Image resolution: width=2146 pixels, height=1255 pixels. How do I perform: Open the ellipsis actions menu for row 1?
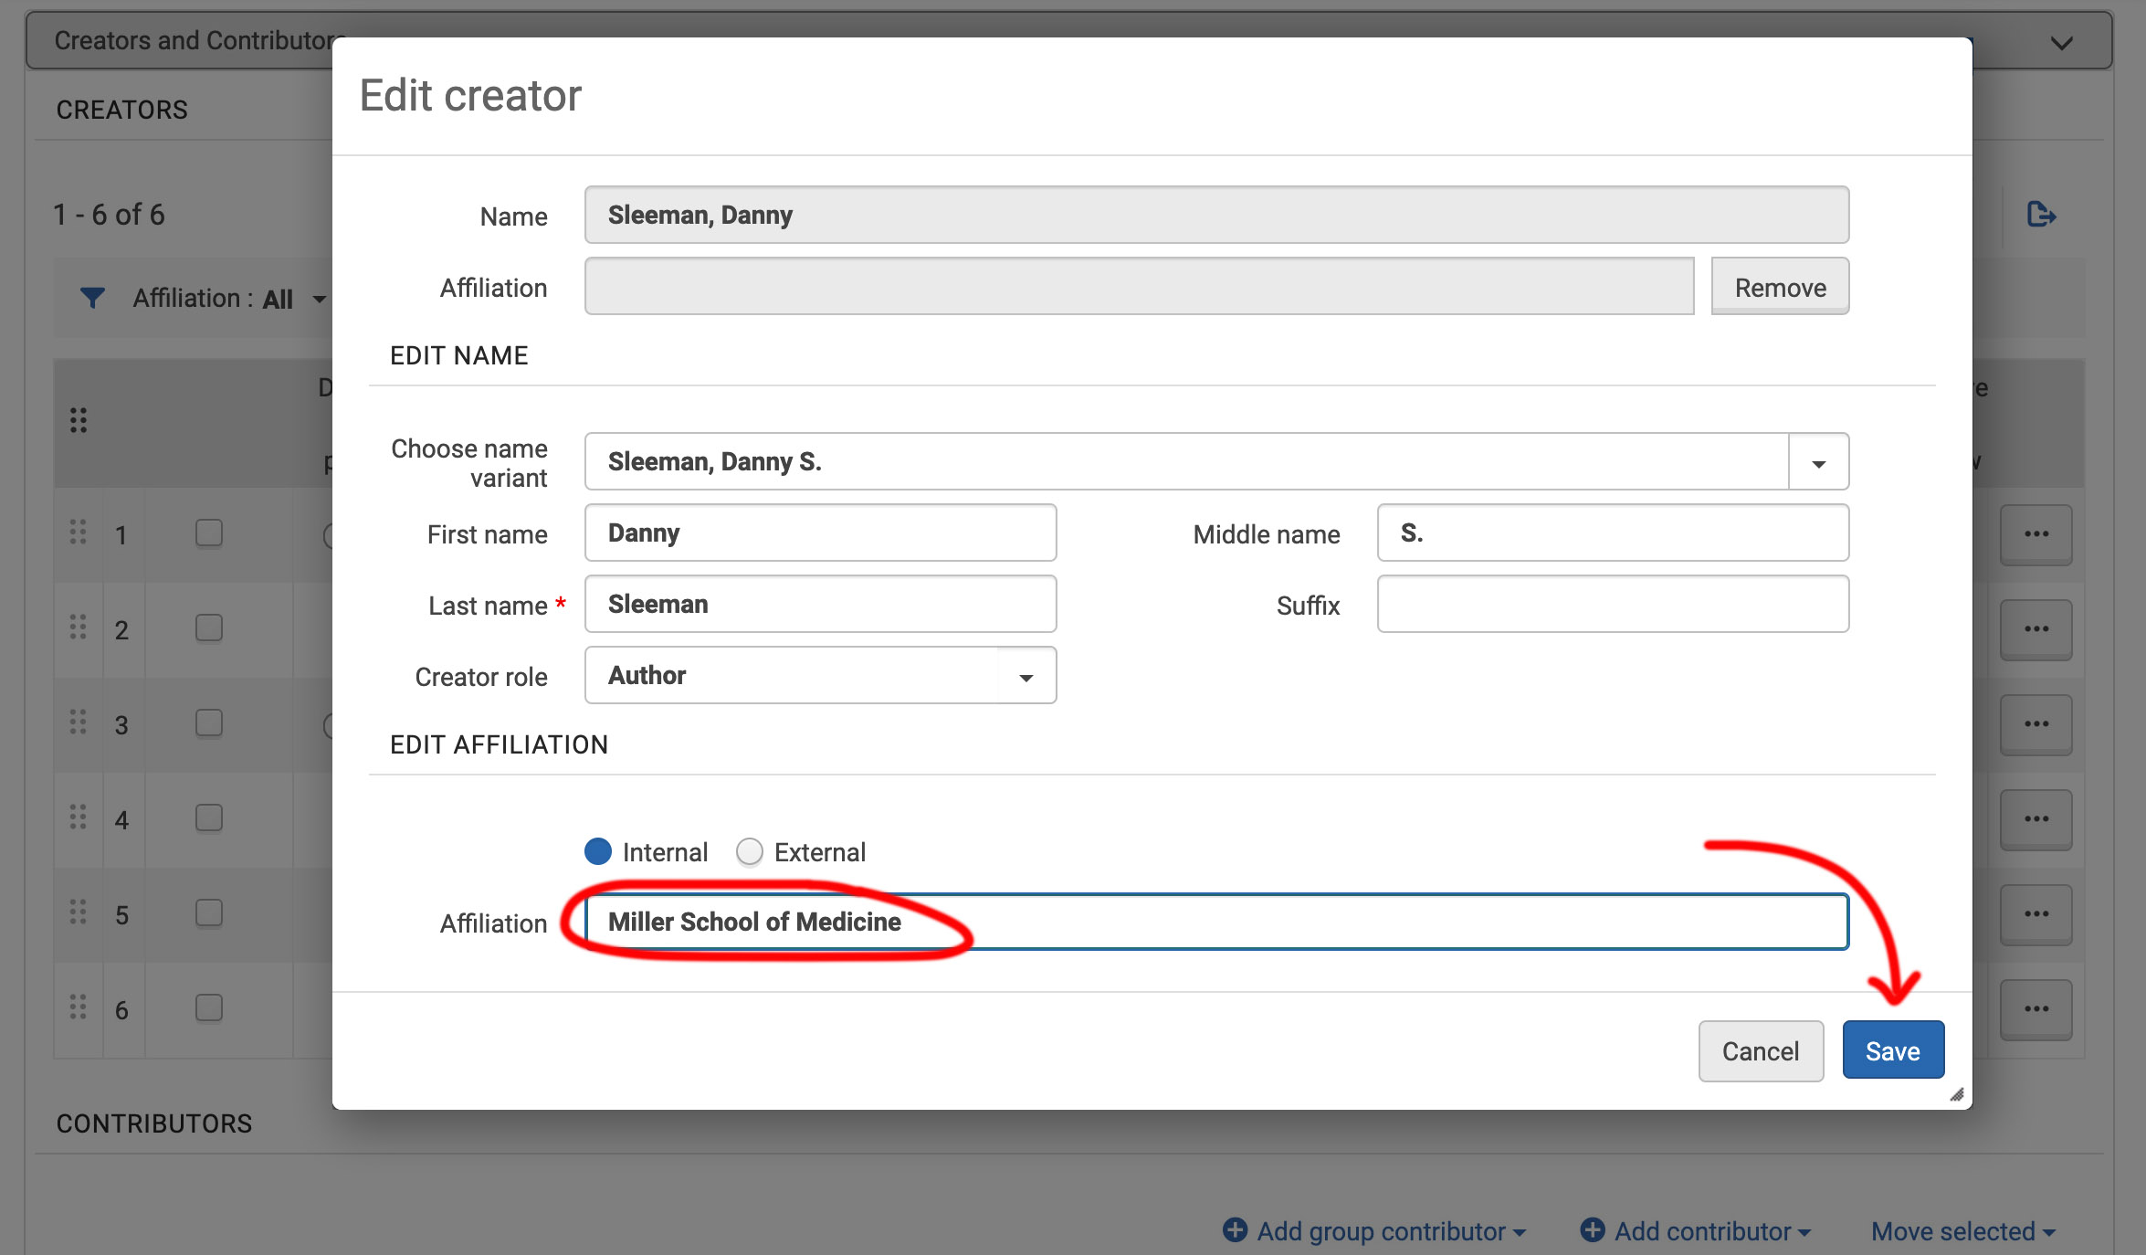coord(2036,534)
